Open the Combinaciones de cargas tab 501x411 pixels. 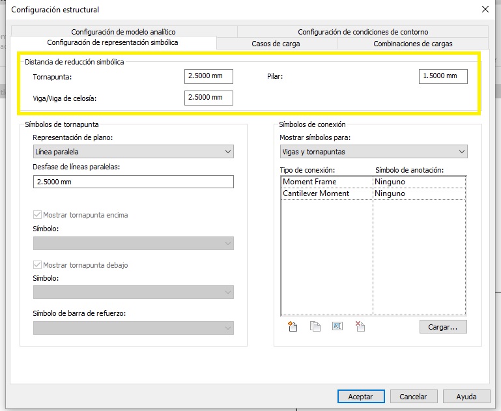click(x=412, y=44)
